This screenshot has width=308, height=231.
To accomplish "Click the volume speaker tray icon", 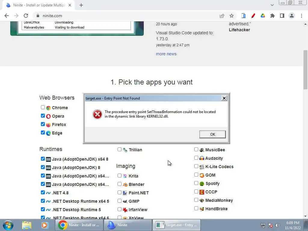I will pos(278,225).
